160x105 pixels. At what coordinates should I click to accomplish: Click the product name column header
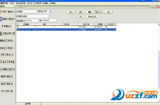[66, 24]
